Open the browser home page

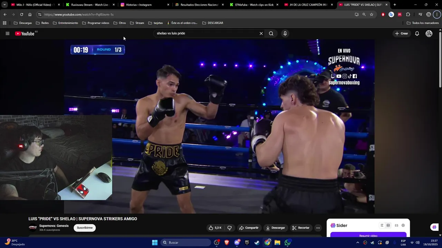coord(30,14)
